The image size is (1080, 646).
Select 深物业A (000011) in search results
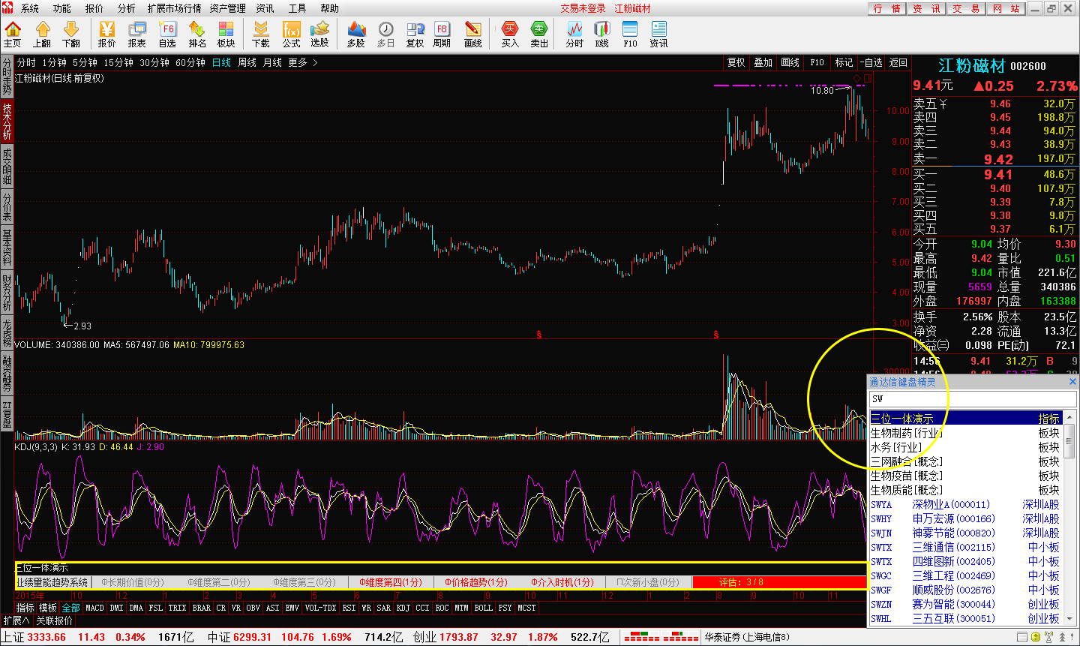951,505
